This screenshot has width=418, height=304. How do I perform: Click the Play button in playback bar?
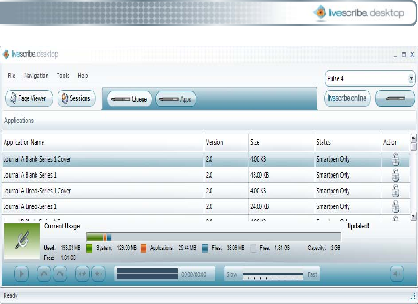tap(21, 274)
